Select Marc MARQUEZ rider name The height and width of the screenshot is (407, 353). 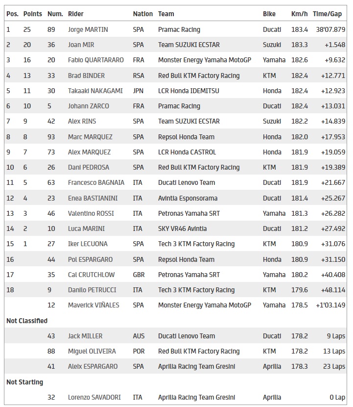pyautogui.click(x=90, y=137)
